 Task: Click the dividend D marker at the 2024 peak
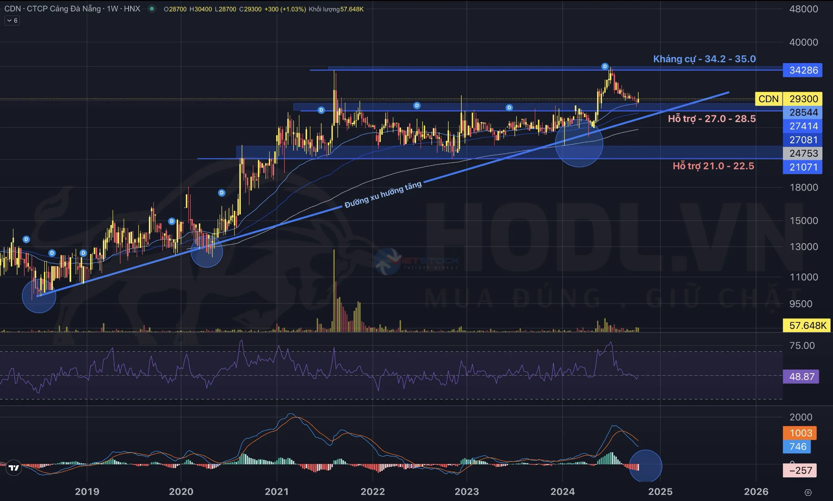coord(605,66)
